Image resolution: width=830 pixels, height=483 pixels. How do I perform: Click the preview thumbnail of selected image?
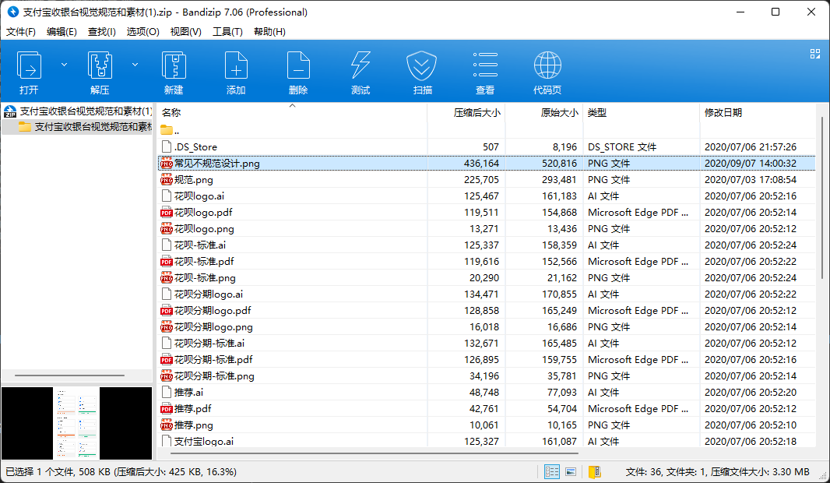[x=76, y=423]
